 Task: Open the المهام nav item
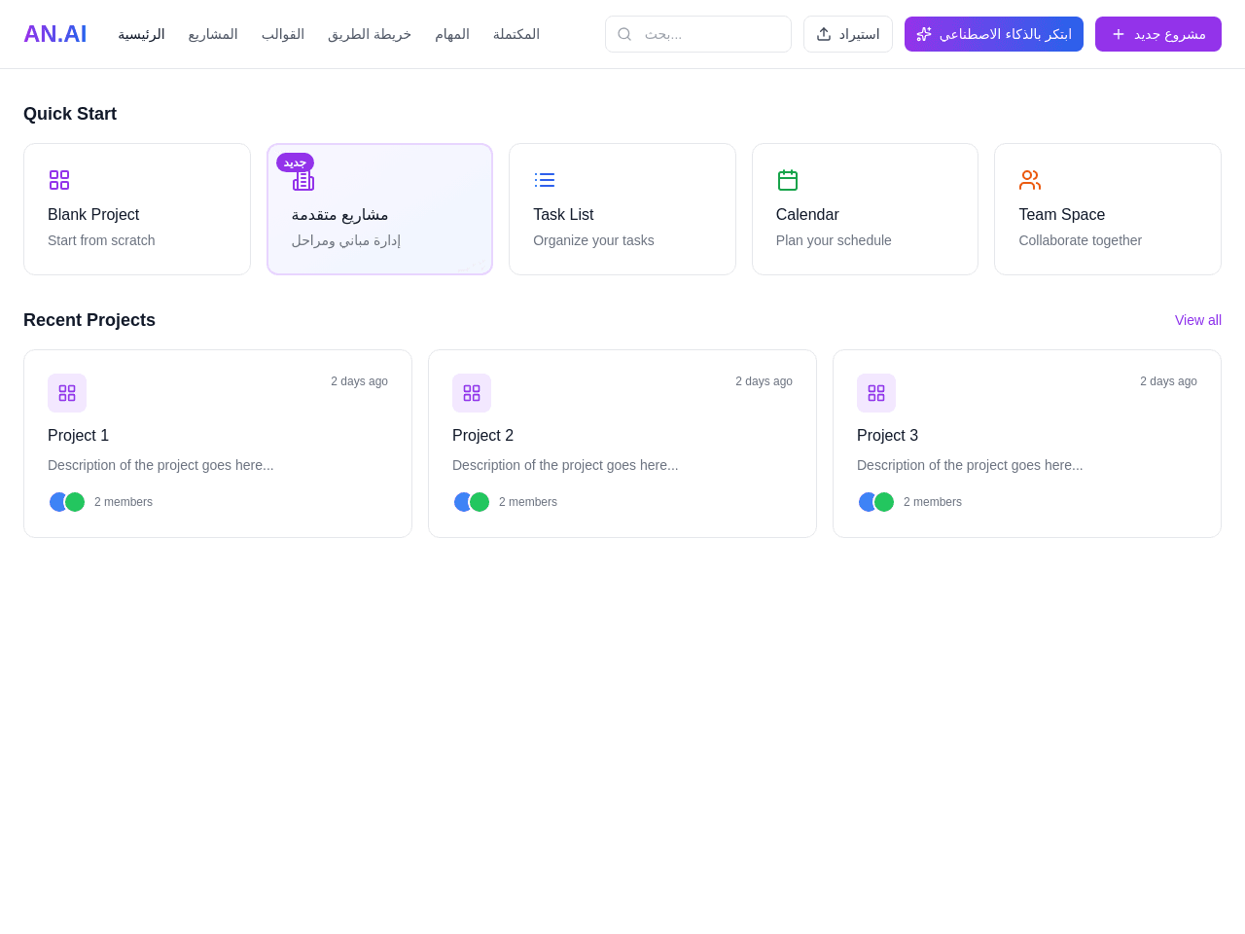tap(452, 34)
